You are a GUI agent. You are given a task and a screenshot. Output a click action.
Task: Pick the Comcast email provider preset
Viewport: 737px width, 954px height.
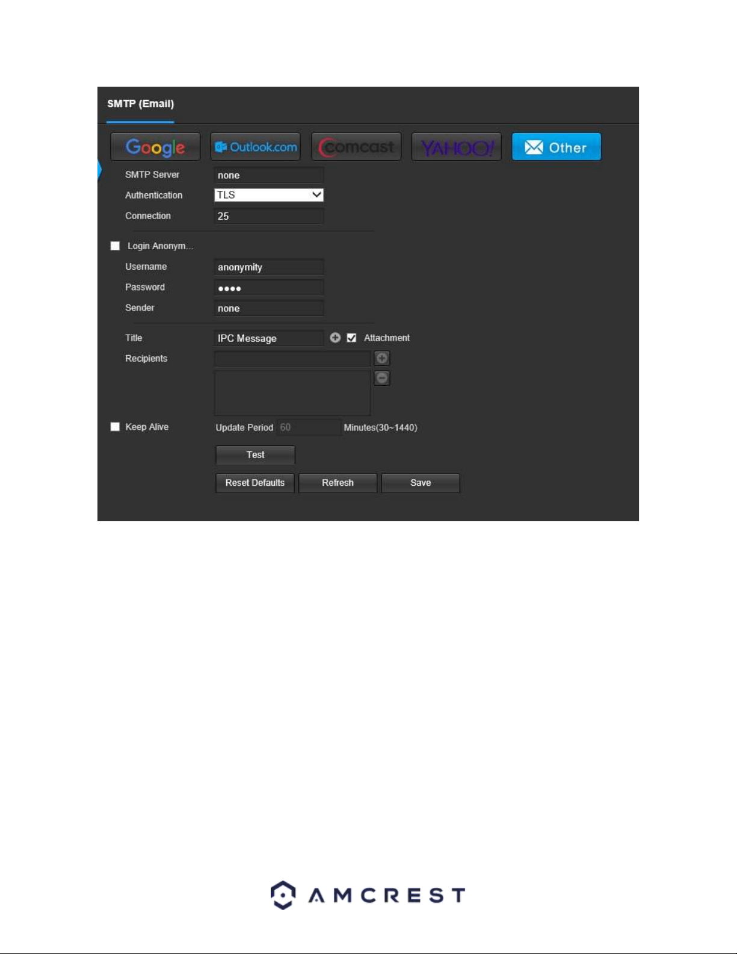[x=356, y=147]
